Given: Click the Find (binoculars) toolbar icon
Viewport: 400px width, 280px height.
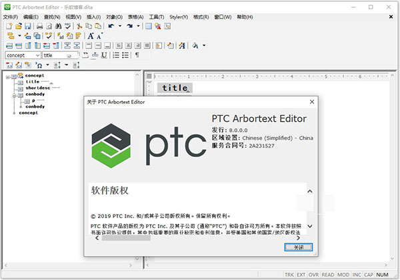Looking at the screenshot, I should [x=60, y=26].
